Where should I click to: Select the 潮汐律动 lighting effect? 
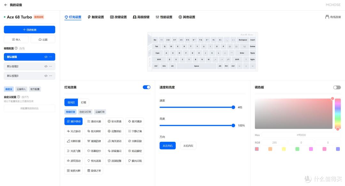(x=73, y=121)
